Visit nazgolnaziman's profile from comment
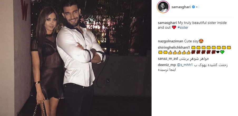The image size is (238, 116). (171, 41)
